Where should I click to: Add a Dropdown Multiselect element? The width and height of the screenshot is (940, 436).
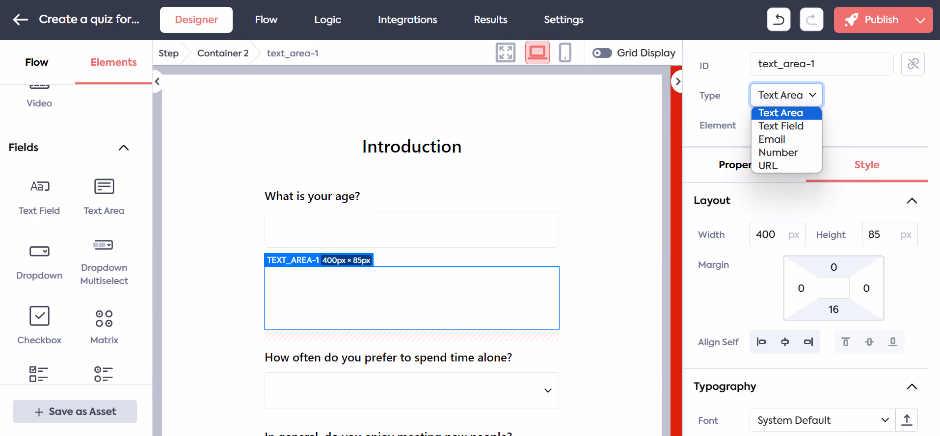point(104,262)
